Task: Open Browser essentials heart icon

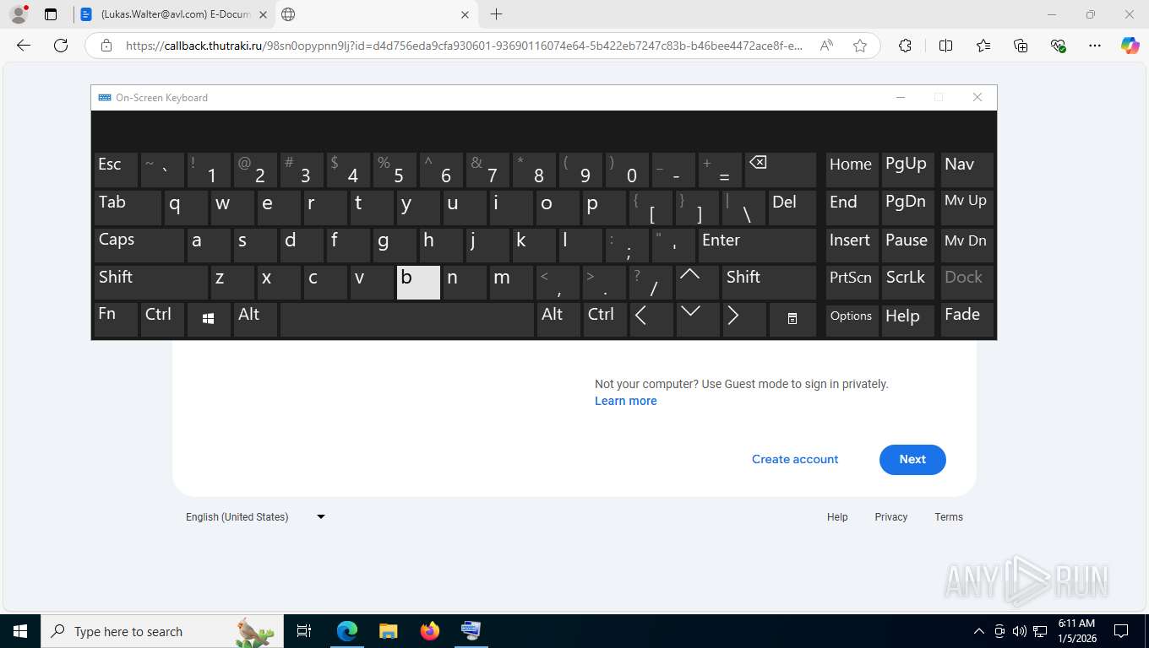Action: coord(1058,46)
